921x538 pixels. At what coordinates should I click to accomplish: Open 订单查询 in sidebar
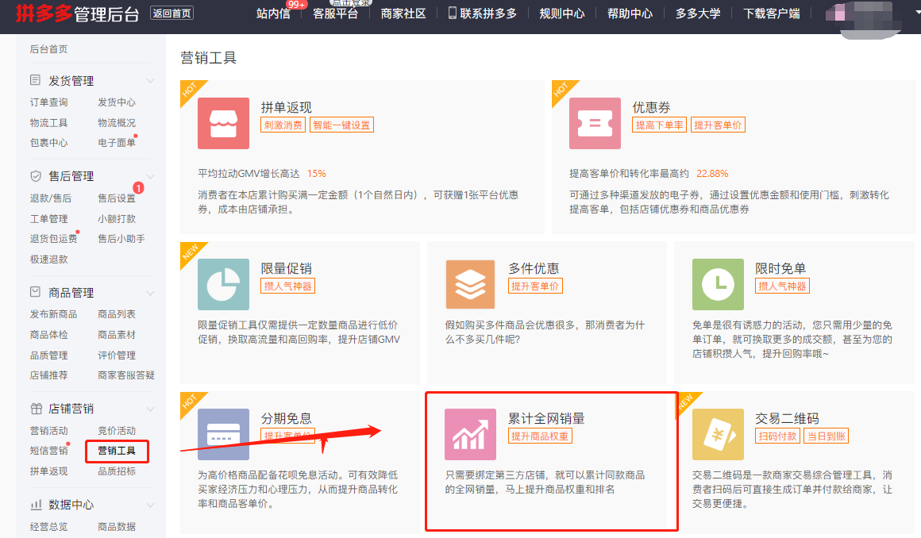point(48,102)
